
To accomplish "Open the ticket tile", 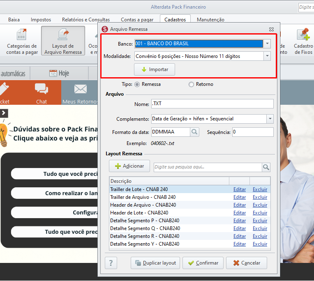I will [5, 92].
